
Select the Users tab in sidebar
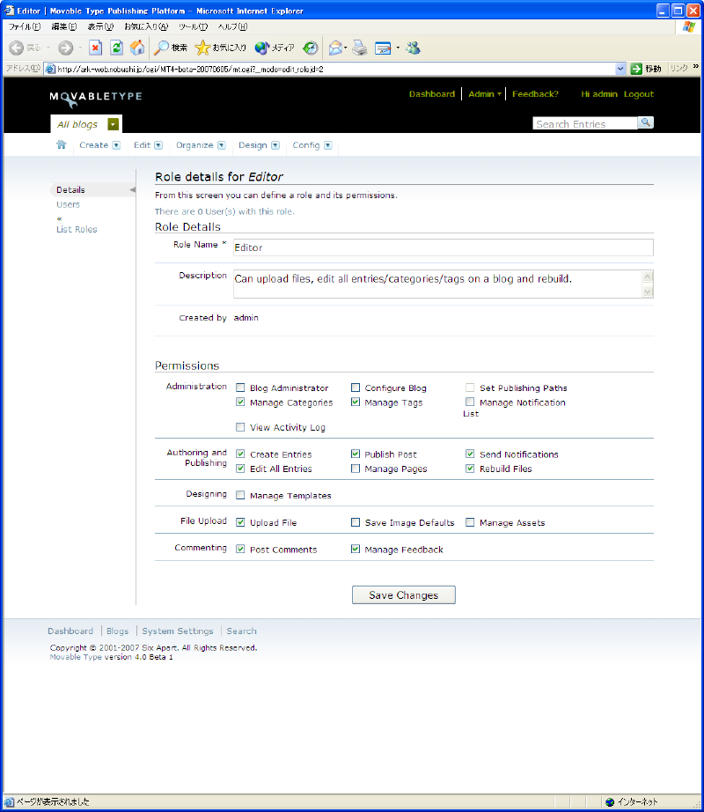click(x=68, y=204)
